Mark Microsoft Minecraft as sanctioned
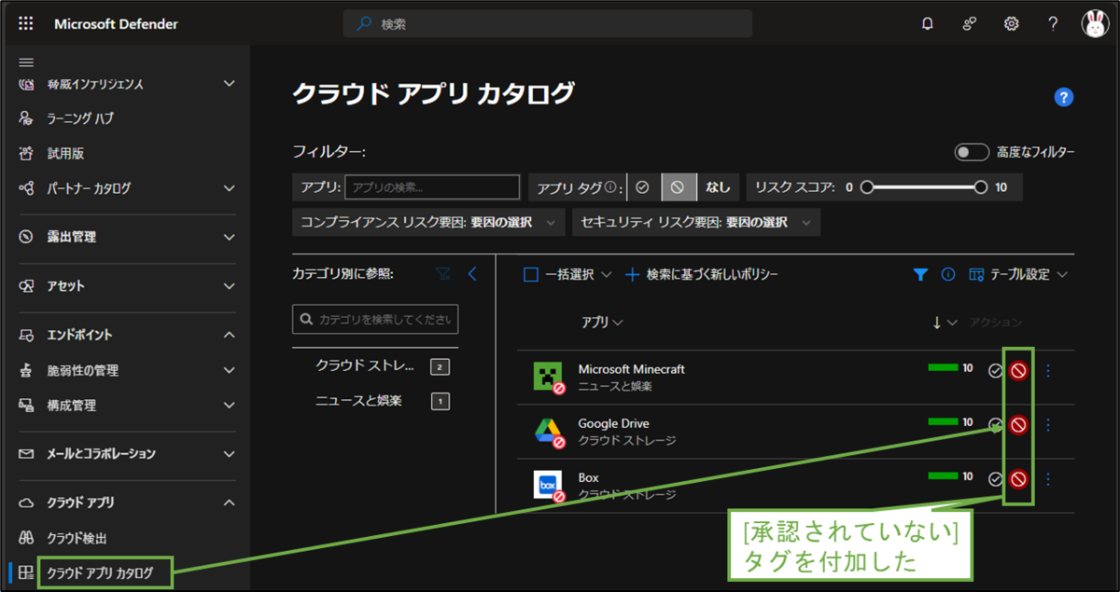Viewport: 1120px width, 592px height. pyautogui.click(x=996, y=371)
